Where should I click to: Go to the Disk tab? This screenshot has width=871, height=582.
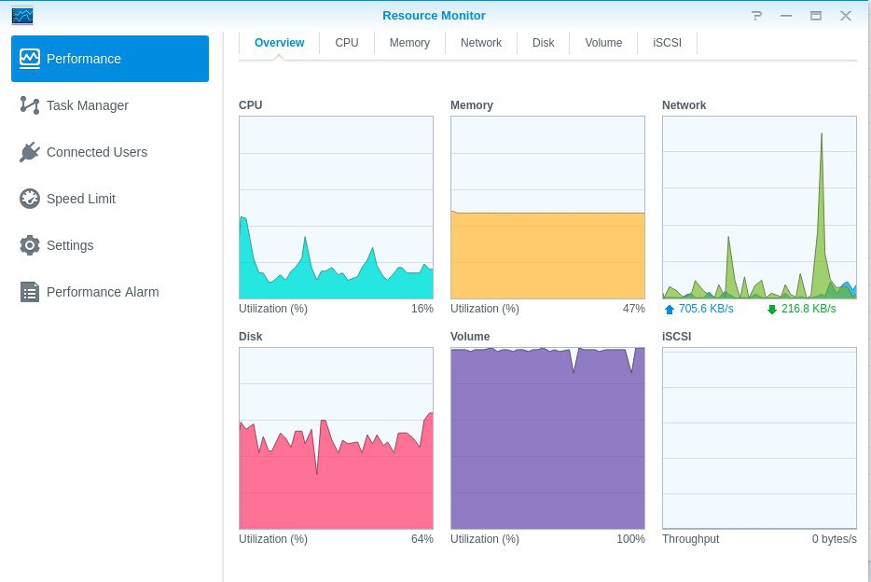point(544,43)
